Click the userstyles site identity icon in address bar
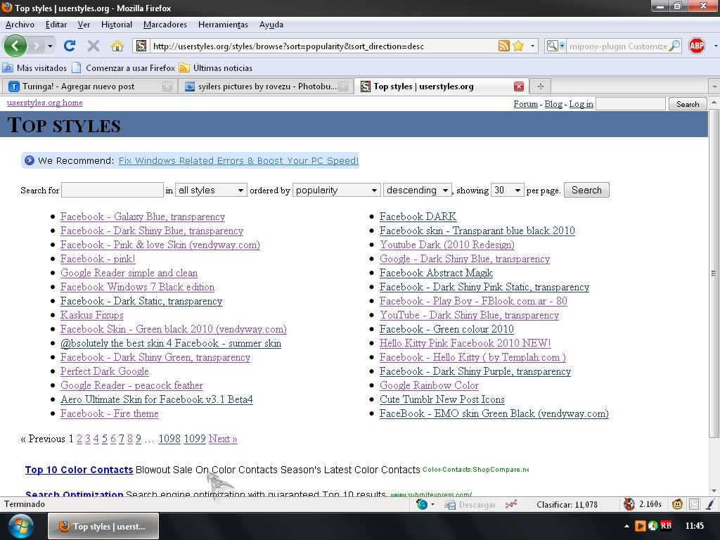 (141, 46)
